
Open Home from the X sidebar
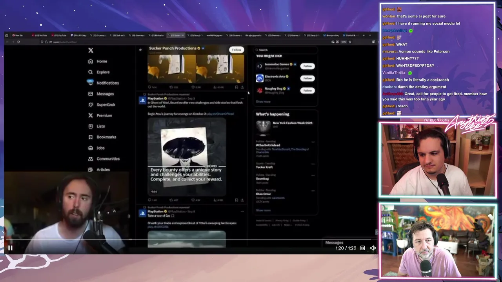(98, 61)
